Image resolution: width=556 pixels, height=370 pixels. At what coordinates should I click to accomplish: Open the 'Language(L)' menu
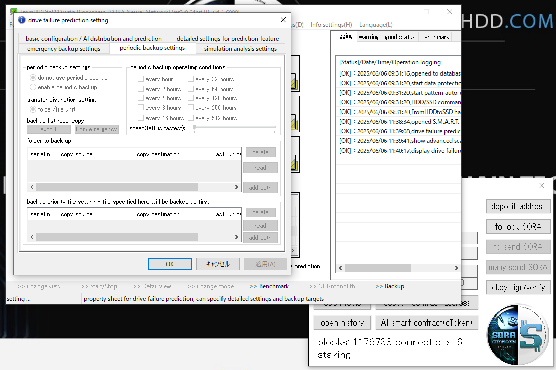[x=376, y=24]
